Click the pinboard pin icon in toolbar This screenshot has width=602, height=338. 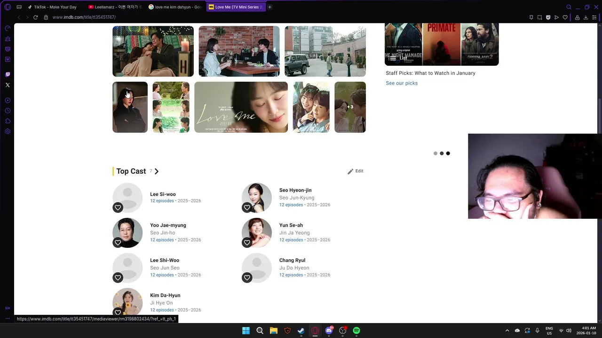point(531,17)
